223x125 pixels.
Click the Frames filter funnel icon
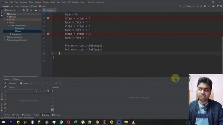pyautogui.click(x=48, y=91)
